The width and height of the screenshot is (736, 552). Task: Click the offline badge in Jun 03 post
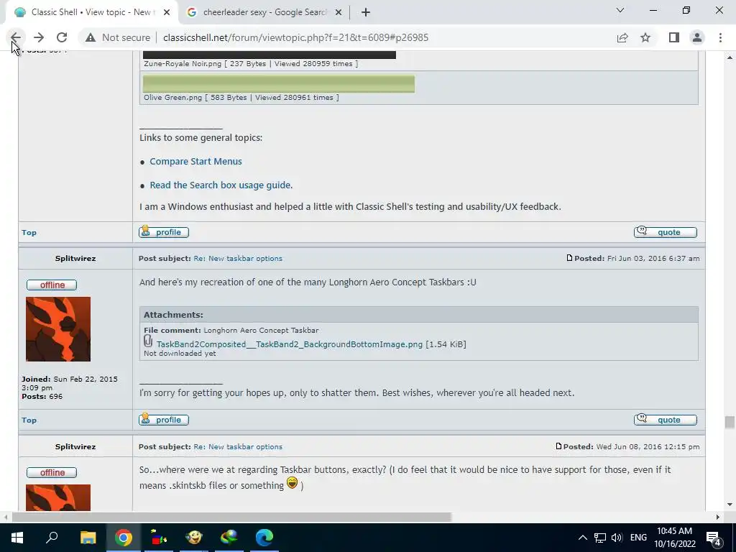coord(52,285)
